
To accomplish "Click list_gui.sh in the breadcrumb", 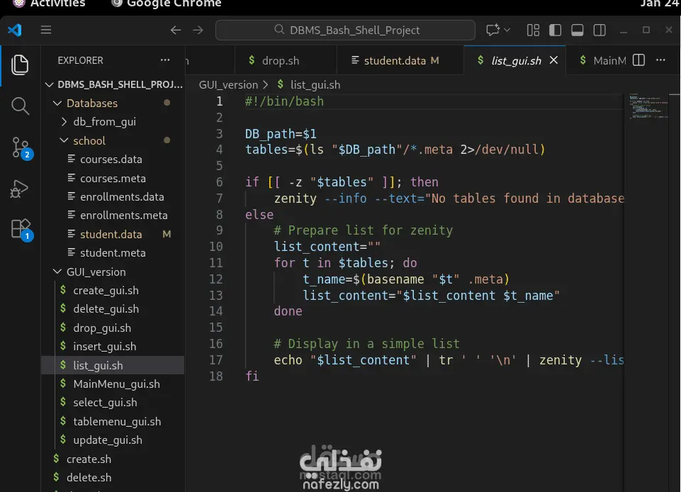I will coord(315,85).
